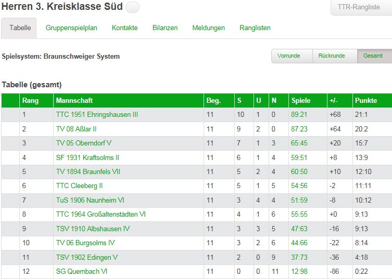Open the TTR-Rangliste button

(x=361, y=7)
